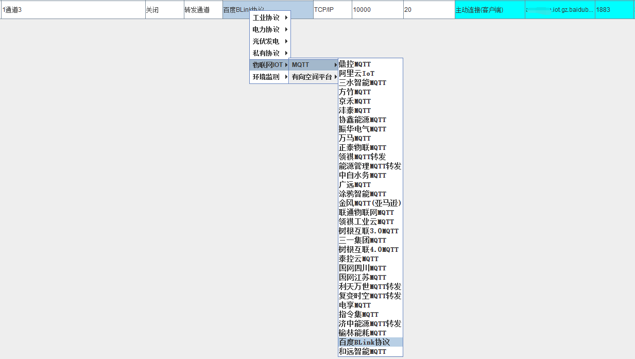Select 和远智能MQTT at list bottom
Viewport: 635px width, 359px height.
(370, 351)
